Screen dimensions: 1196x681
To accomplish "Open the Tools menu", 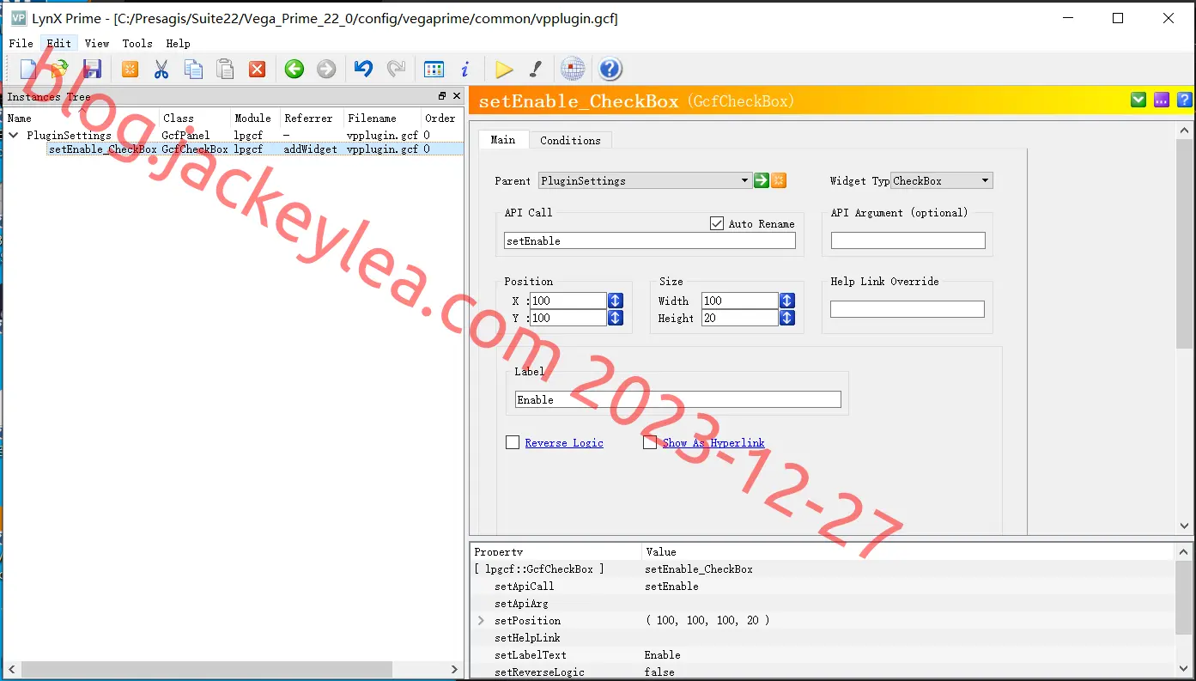I will 137,43.
